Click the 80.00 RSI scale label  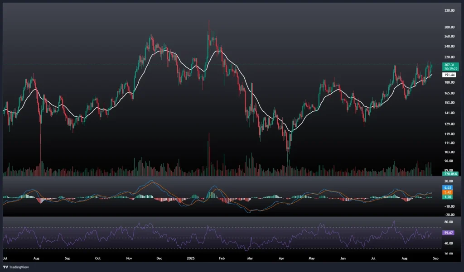(x=449, y=222)
